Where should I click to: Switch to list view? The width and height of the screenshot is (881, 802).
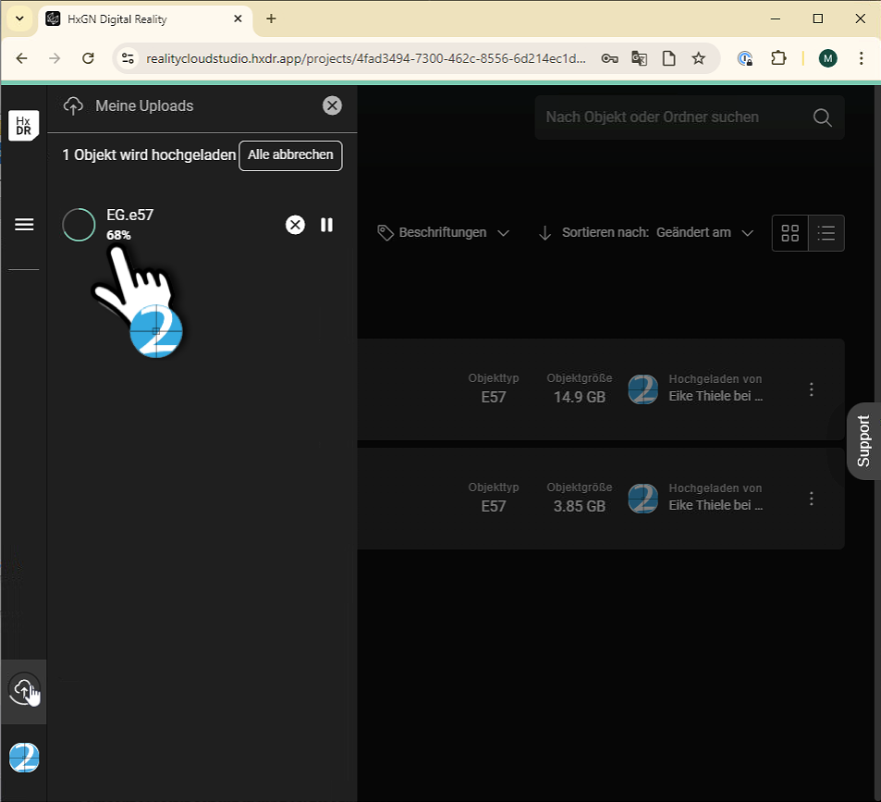tap(826, 233)
